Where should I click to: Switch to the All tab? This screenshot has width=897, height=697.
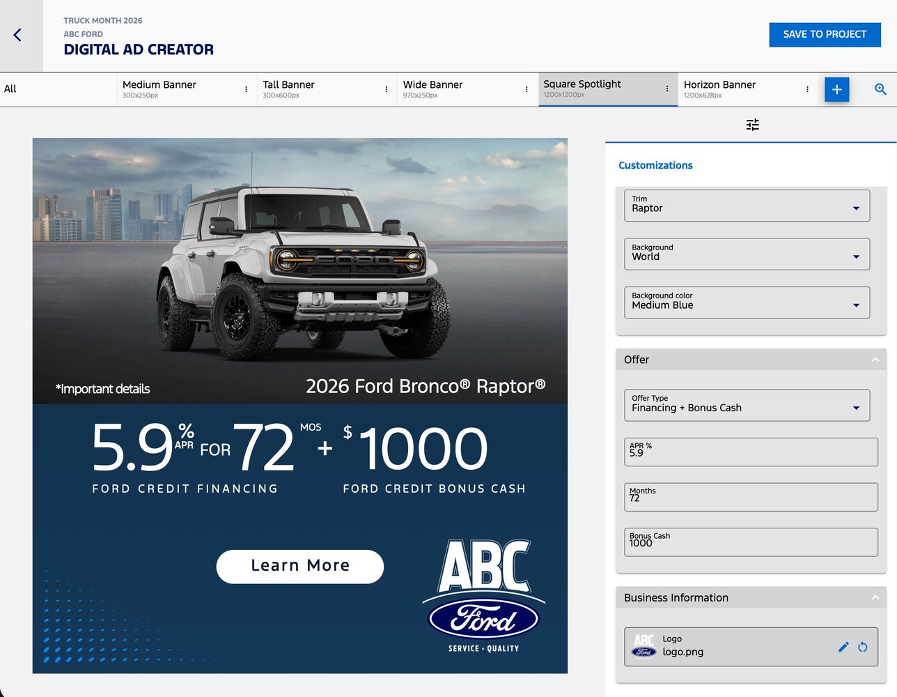point(10,89)
